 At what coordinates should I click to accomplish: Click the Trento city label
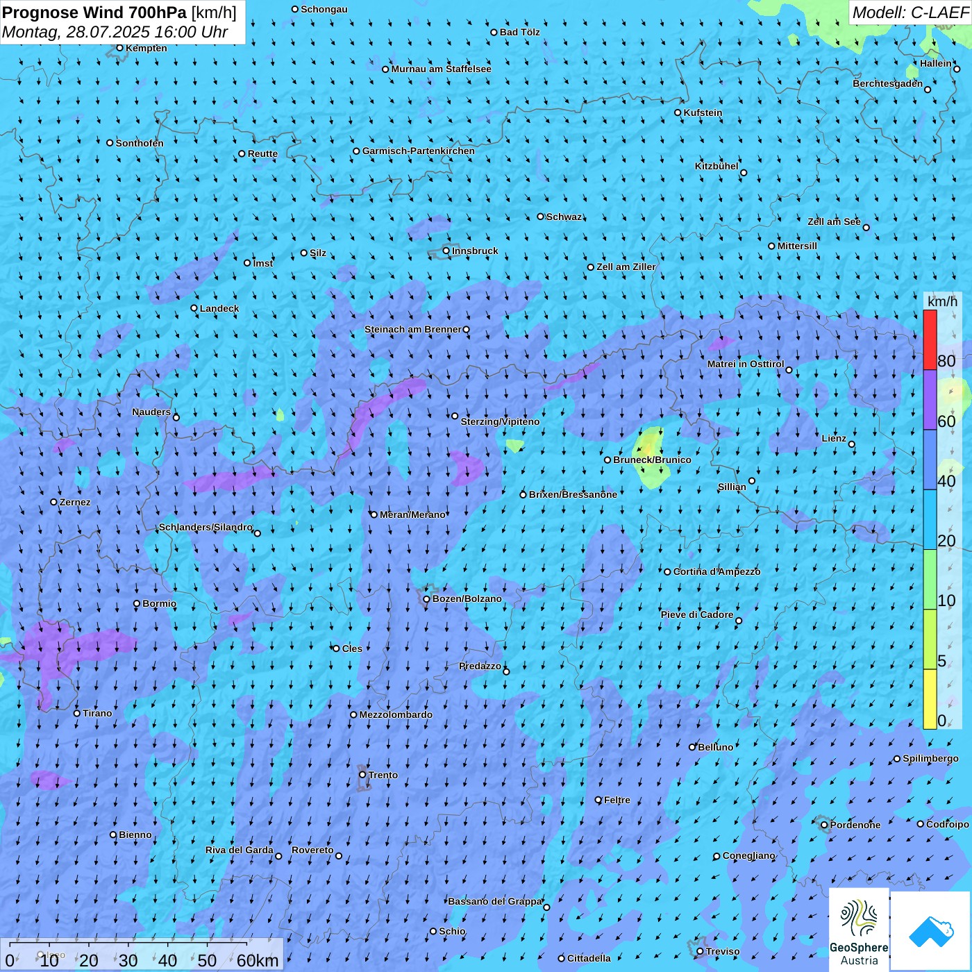click(x=383, y=775)
